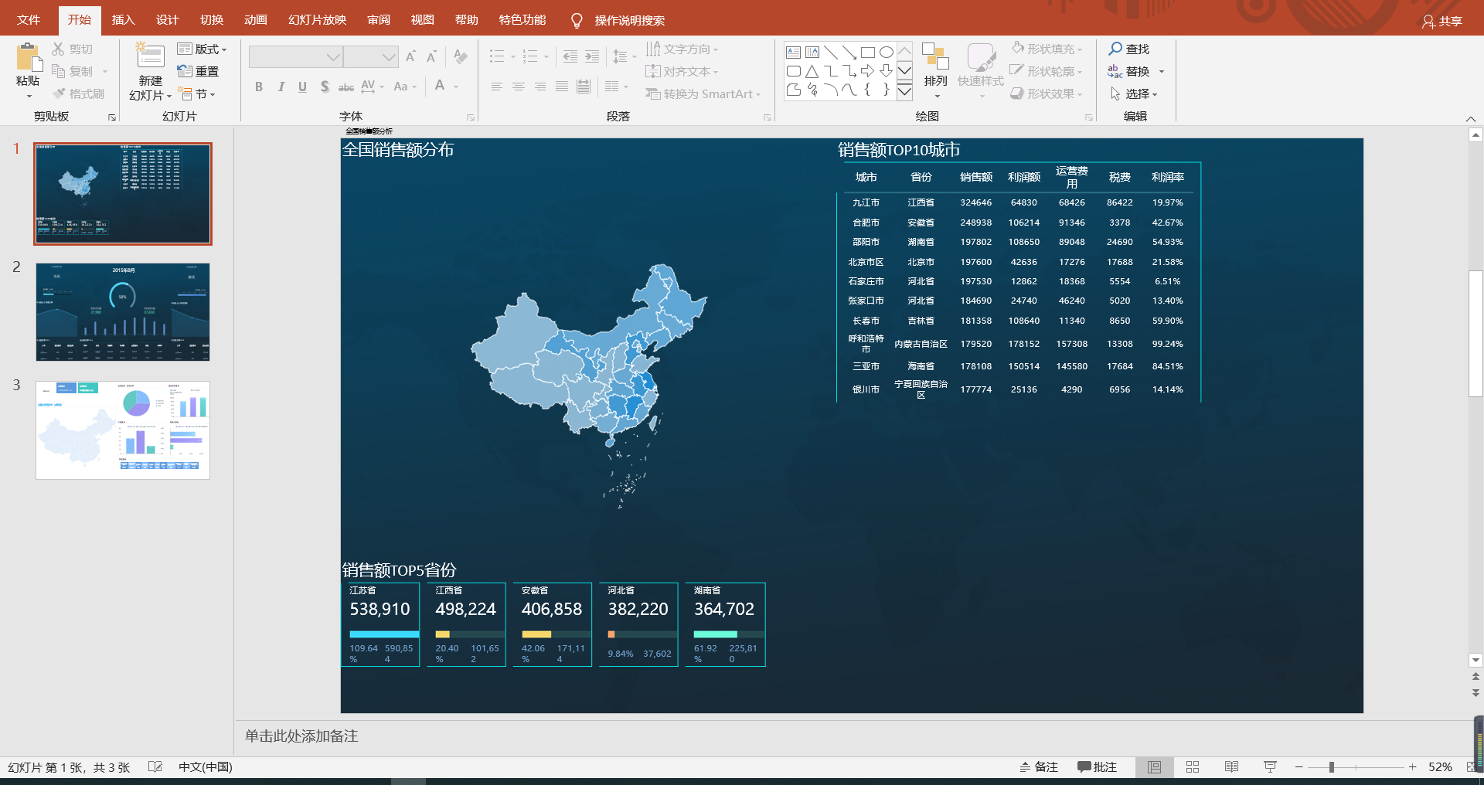
Task: Toggle Justify paragraph alignment
Action: (562, 87)
